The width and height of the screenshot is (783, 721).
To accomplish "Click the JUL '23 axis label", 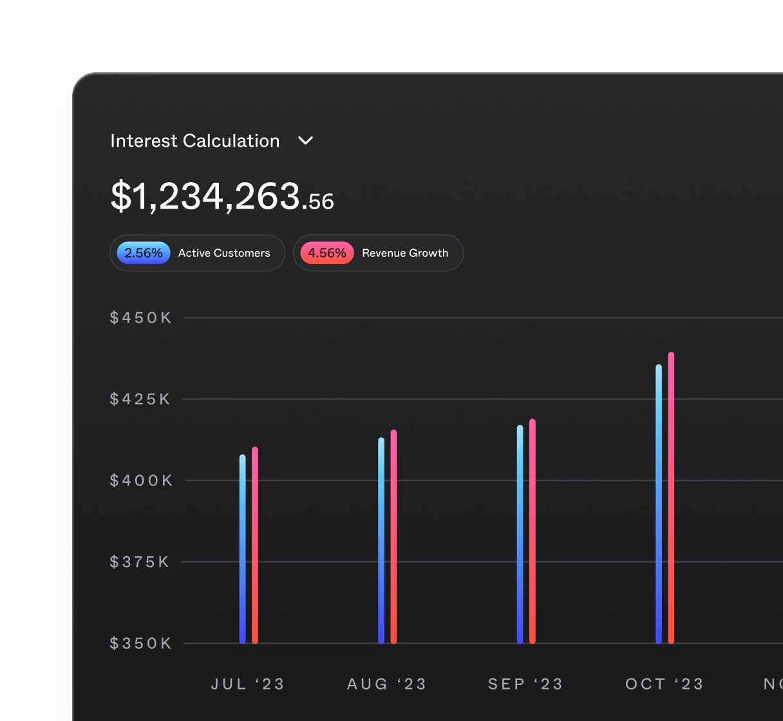I will (x=248, y=684).
